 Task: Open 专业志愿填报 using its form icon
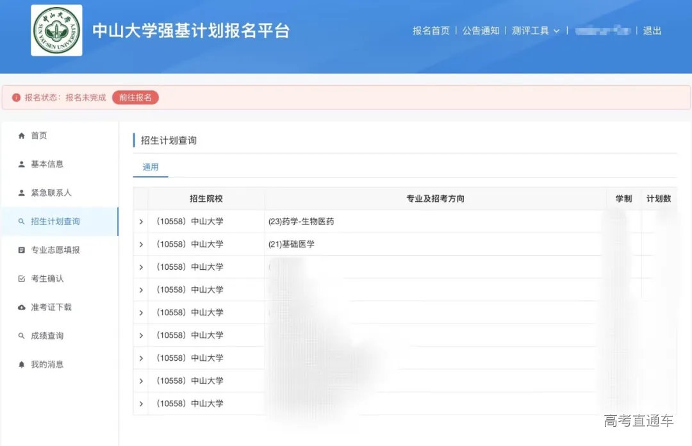(x=22, y=250)
